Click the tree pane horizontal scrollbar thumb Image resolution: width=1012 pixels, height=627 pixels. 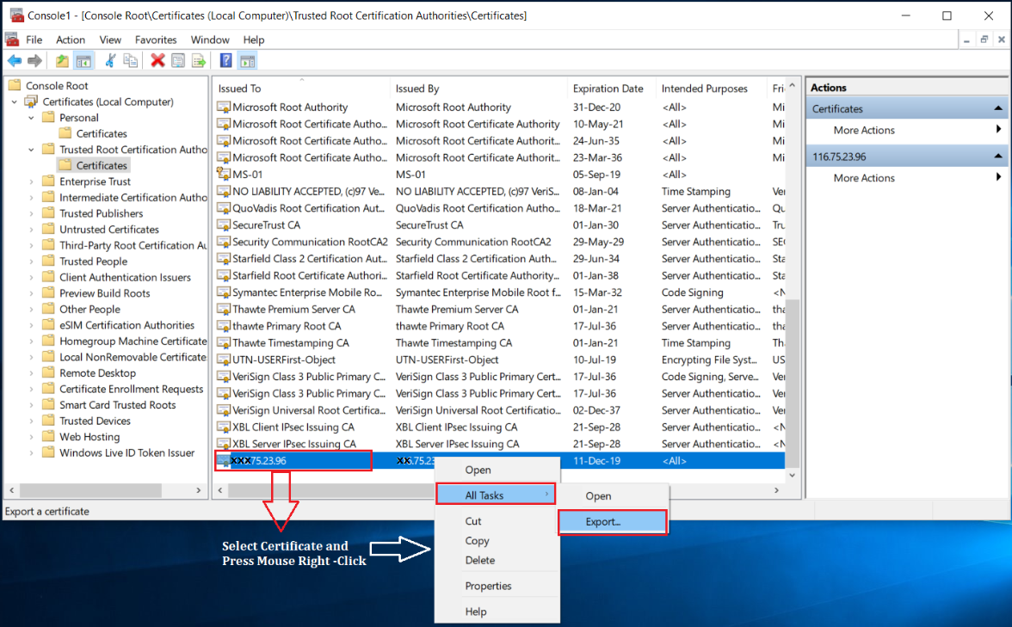[x=90, y=490]
